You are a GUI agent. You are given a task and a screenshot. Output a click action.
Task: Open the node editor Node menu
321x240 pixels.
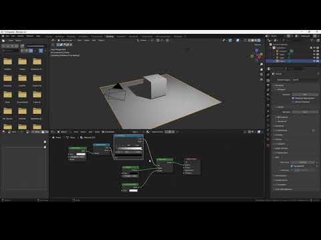(x=97, y=132)
